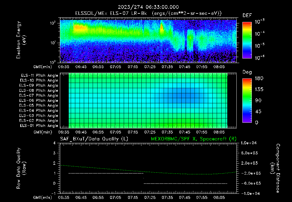Click the 135 value on the Deg scale
The height and width of the screenshot is (202, 292).
tap(259, 90)
